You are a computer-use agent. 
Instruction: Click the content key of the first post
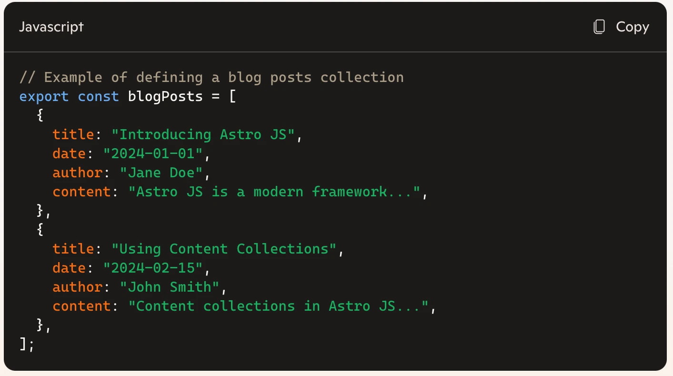[81, 192]
